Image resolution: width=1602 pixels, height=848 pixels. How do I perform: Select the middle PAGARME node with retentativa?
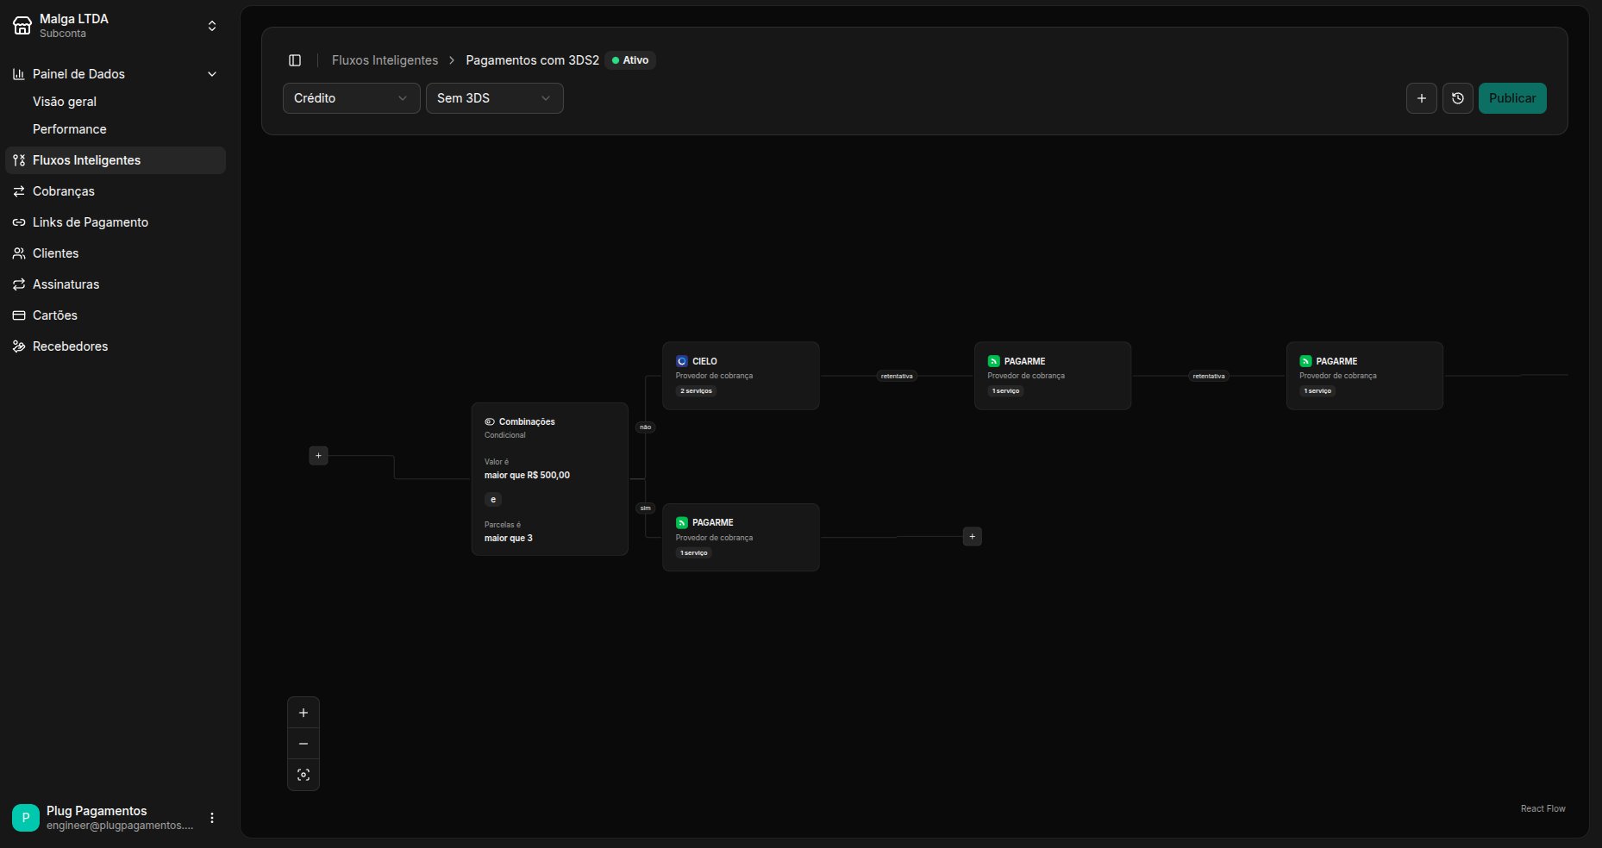(1053, 376)
